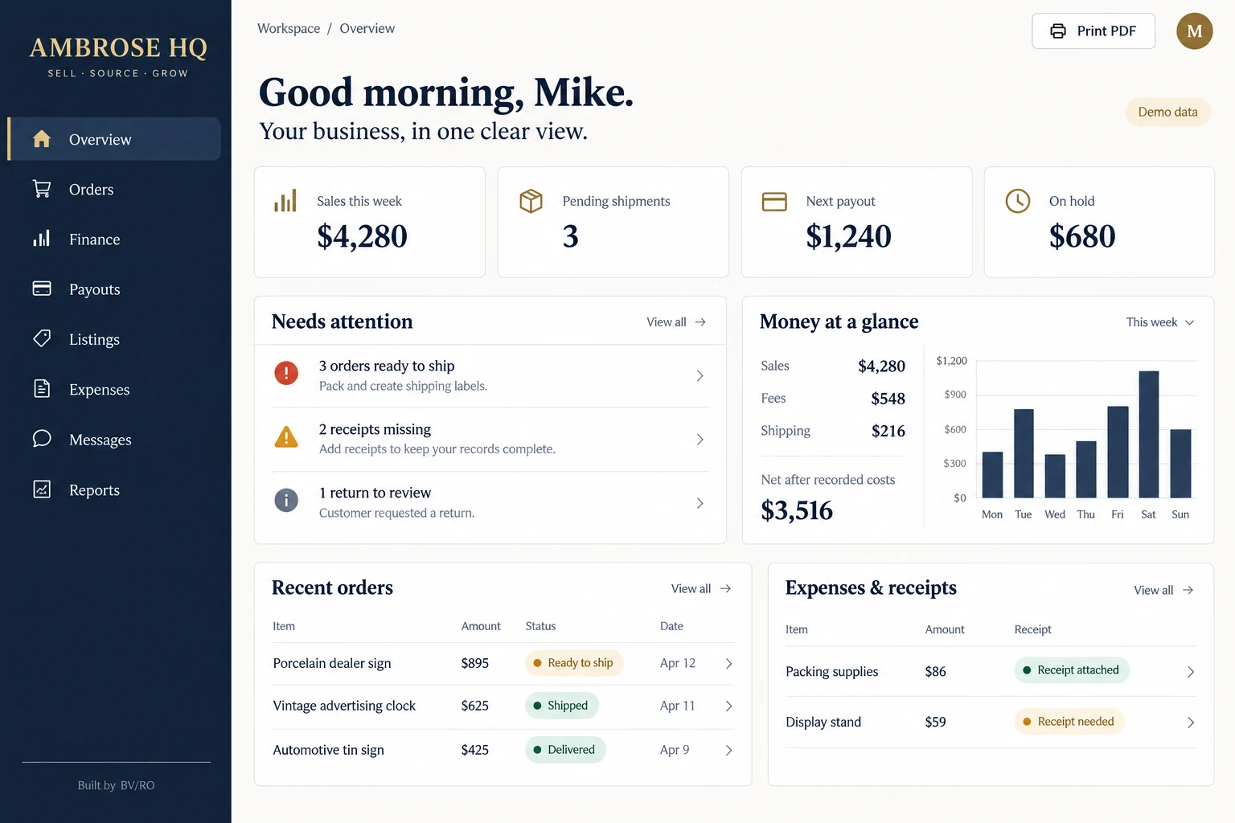Open Porcelain dealer sign row chevron
This screenshot has width=1235, height=823.
[x=728, y=663]
